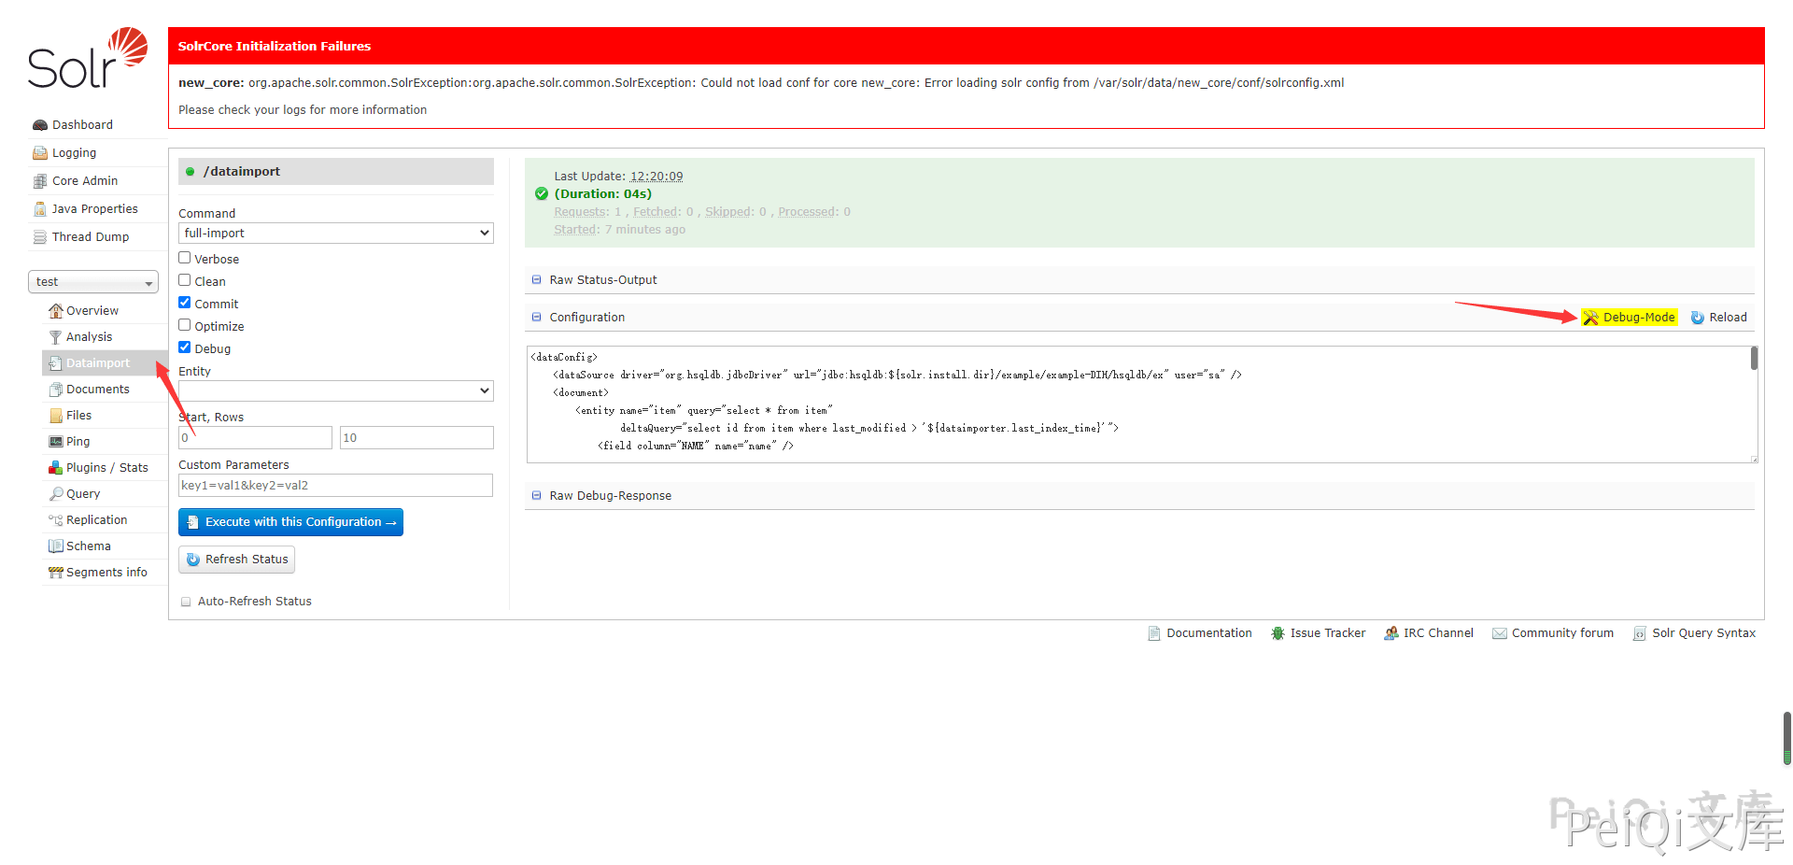The image size is (1793, 865).
Task: Click the Solr logo
Action: [88, 58]
